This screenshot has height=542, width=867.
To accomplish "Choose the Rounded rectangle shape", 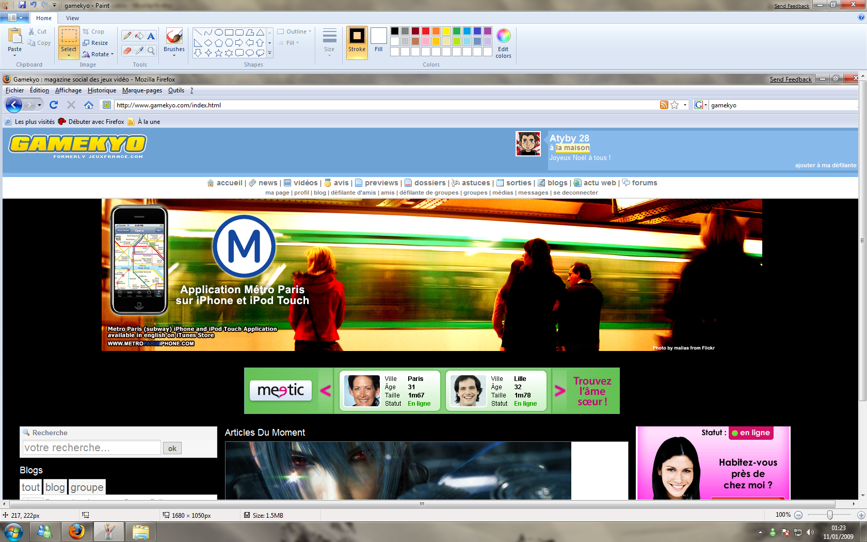I will [239, 32].
